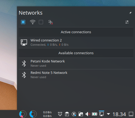Viewport: 135px width, 118px height.
Task: Enable the airplane mode checkbox
Action: 41,22
